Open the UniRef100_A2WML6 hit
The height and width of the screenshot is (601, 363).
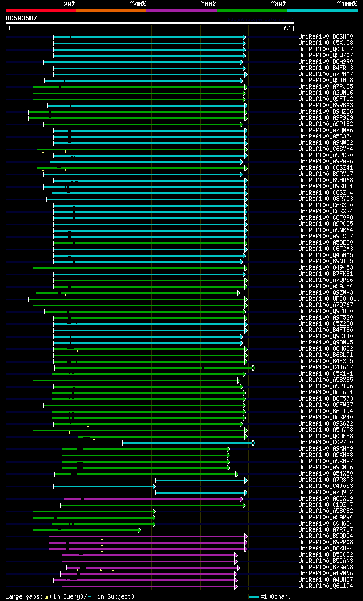click(x=326, y=93)
